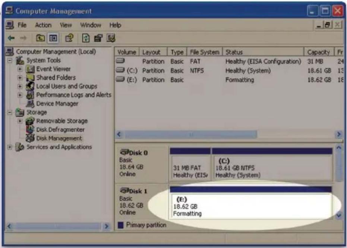The height and width of the screenshot is (248, 347).
Task: Click the Rescan disks toolbar icon
Action: [x=98, y=38]
